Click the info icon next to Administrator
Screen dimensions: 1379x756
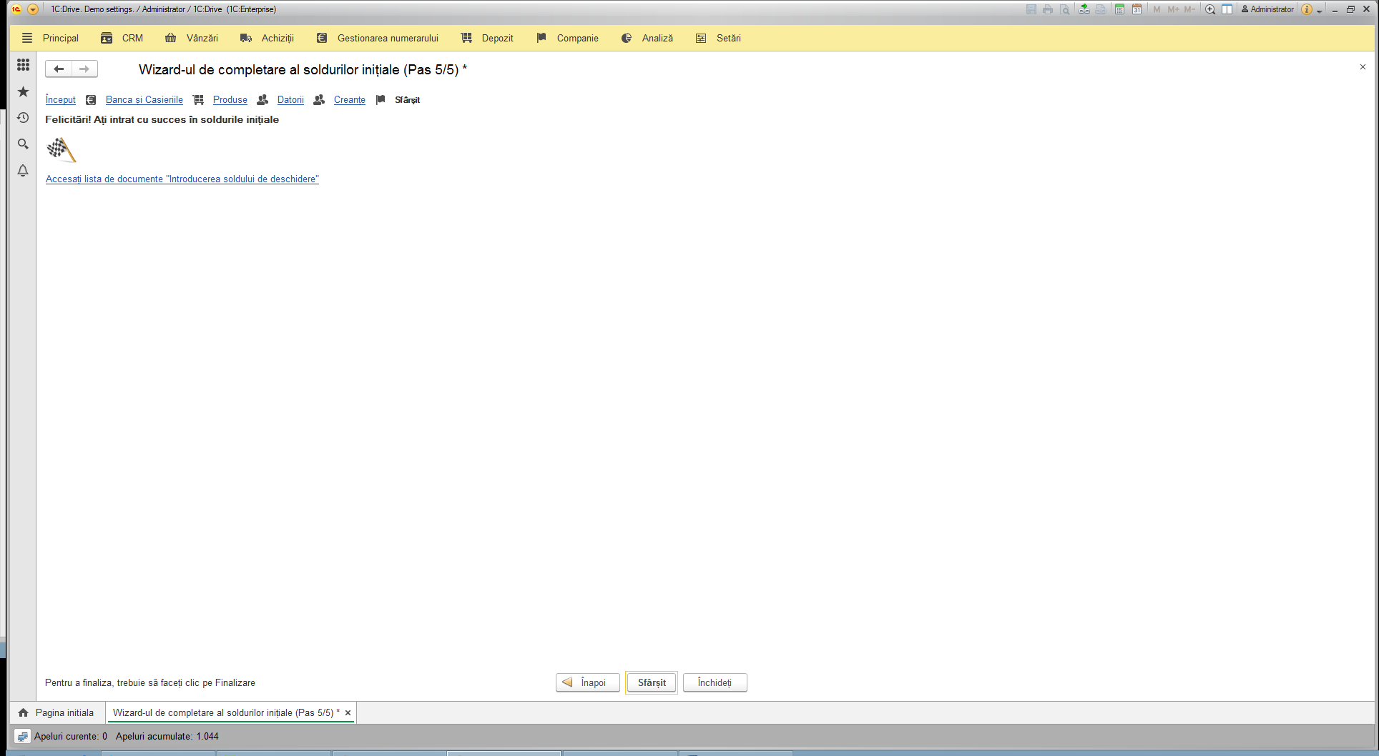(1307, 9)
